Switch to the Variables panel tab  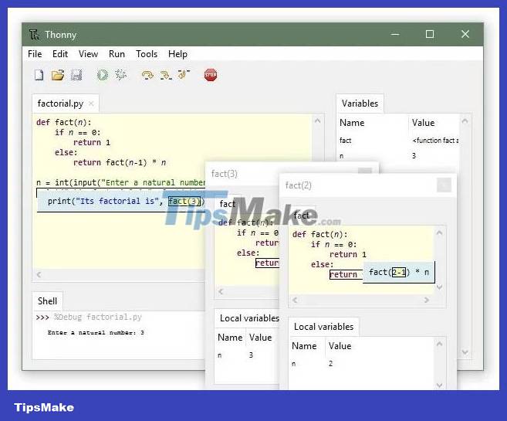pyautogui.click(x=360, y=104)
